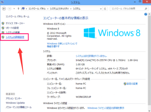
Task: Maximize the システム window
Action: point(140,2)
